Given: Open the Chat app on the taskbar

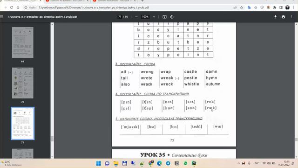Looking at the screenshot, I should coord(107,163).
